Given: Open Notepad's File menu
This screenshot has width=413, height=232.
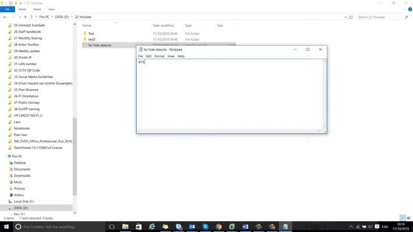Looking at the screenshot, I should 140,56.
